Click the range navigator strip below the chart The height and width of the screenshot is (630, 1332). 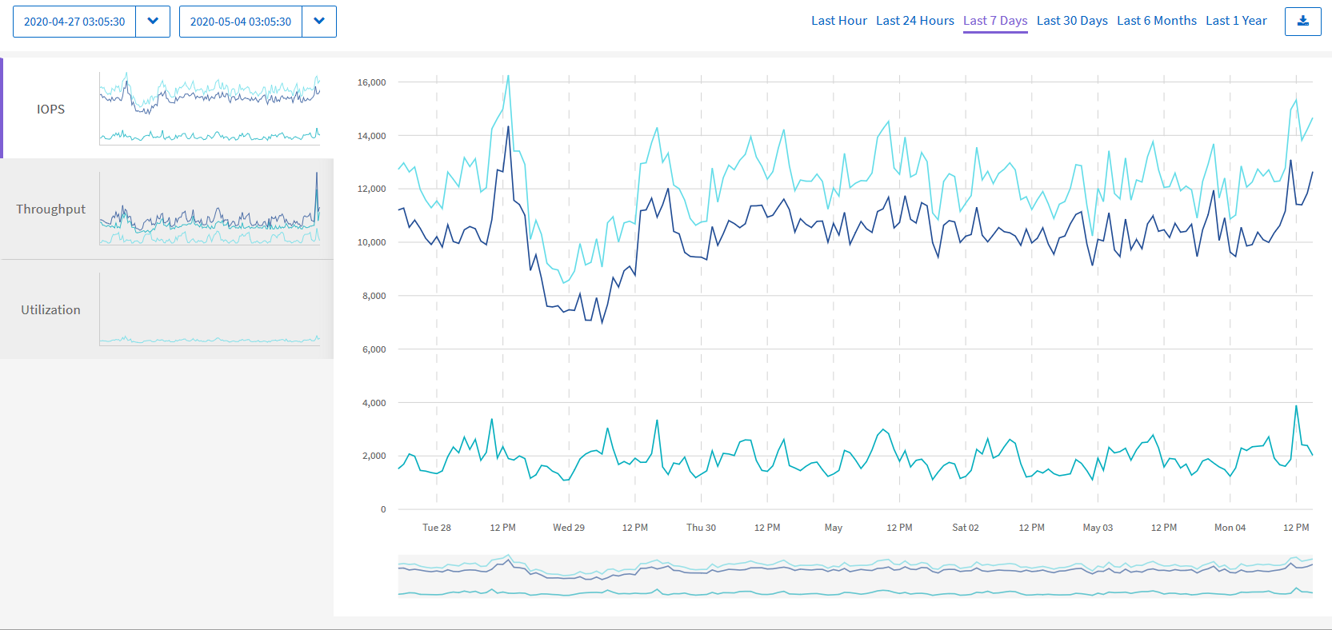pos(854,576)
